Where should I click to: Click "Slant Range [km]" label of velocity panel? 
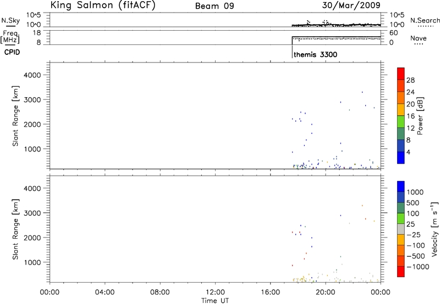(15, 229)
